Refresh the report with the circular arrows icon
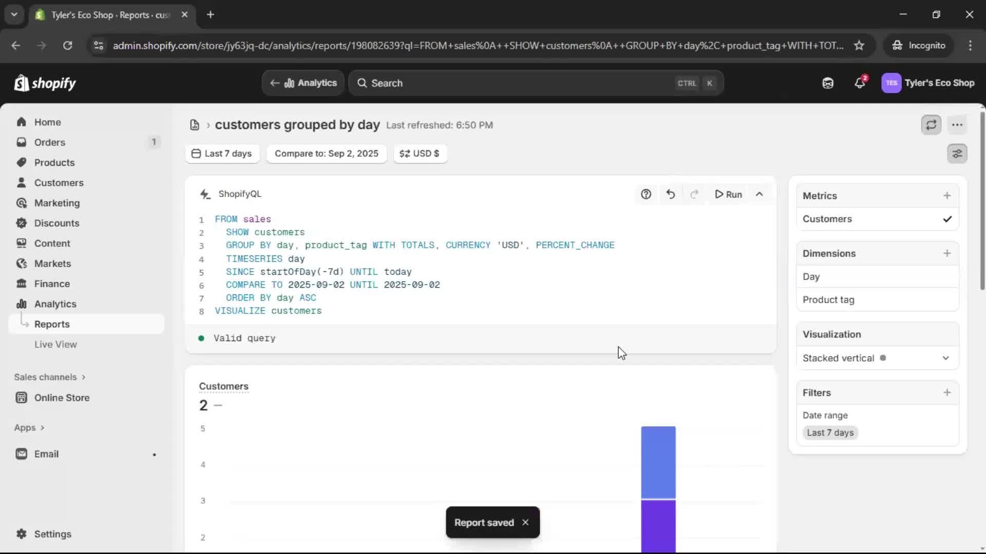986x554 pixels. [932, 125]
